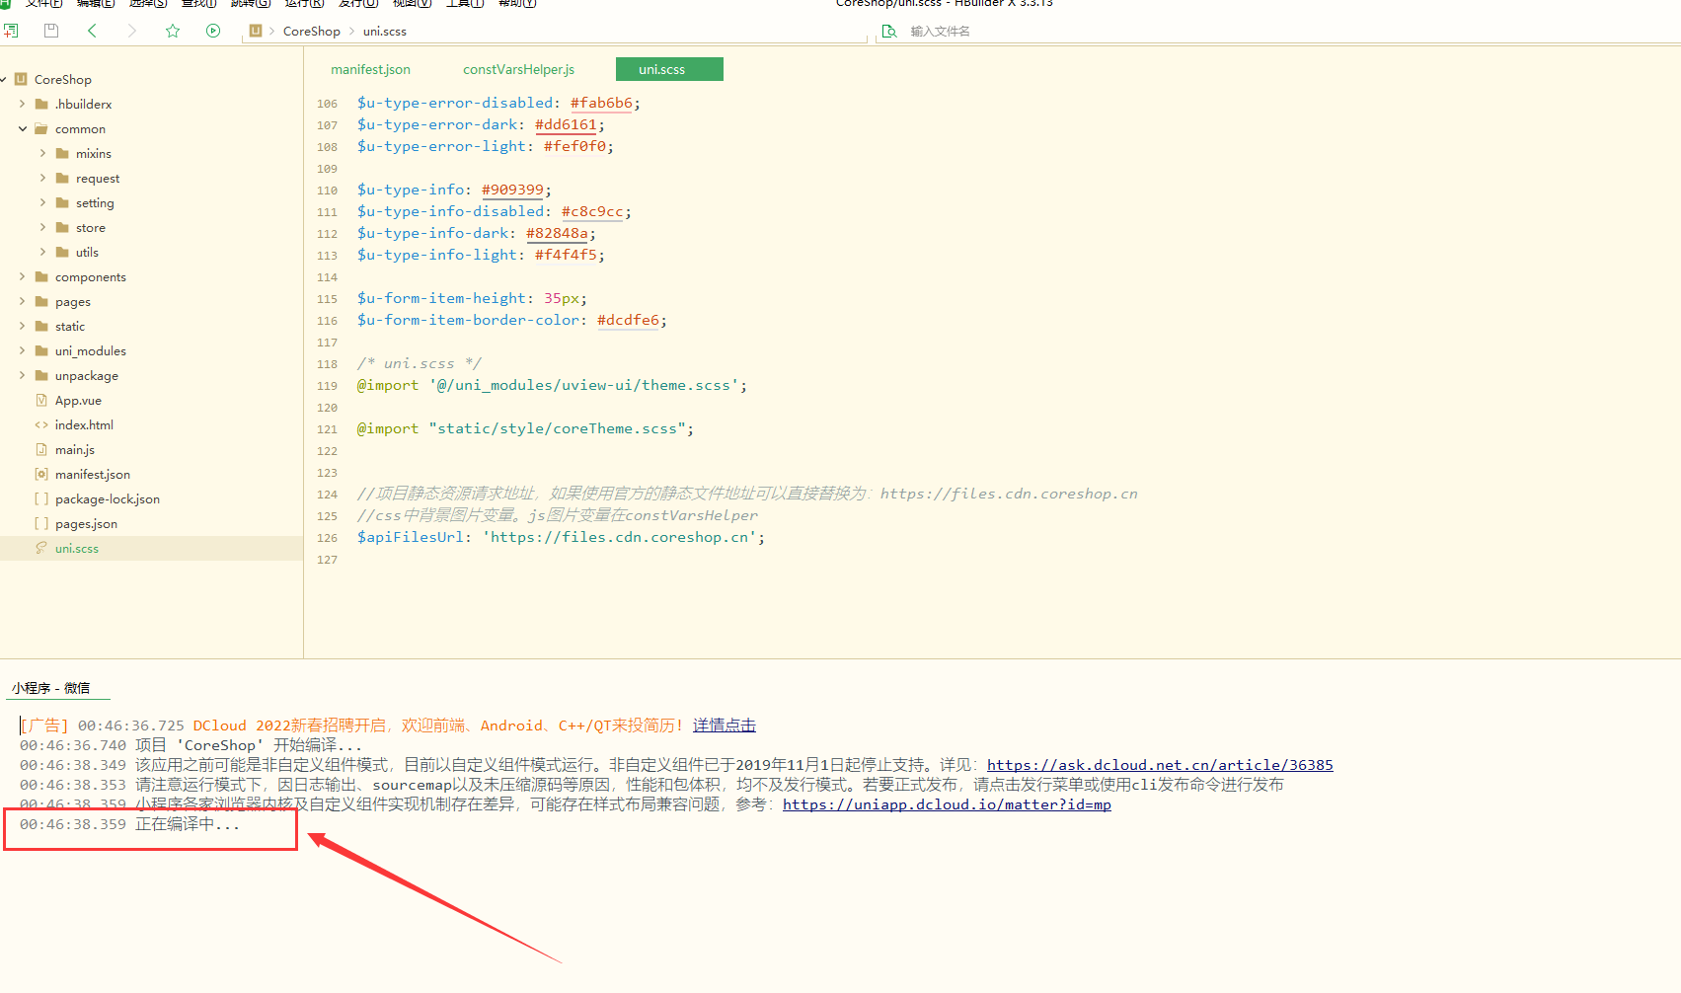The image size is (1681, 993).
Task: Click the 正在编译中... console message
Action: pyautogui.click(x=188, y=824)
